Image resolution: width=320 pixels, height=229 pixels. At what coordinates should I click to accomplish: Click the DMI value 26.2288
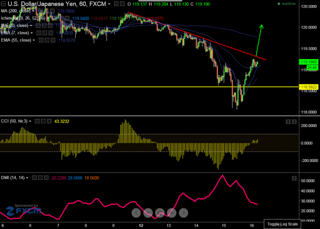pos(59,178)
